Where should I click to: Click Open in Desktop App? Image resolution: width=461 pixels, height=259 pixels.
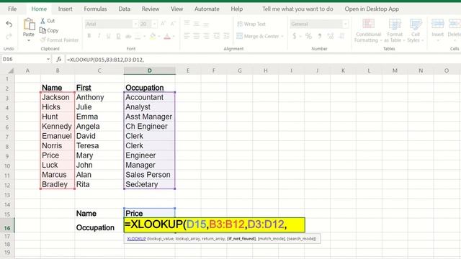372,9
